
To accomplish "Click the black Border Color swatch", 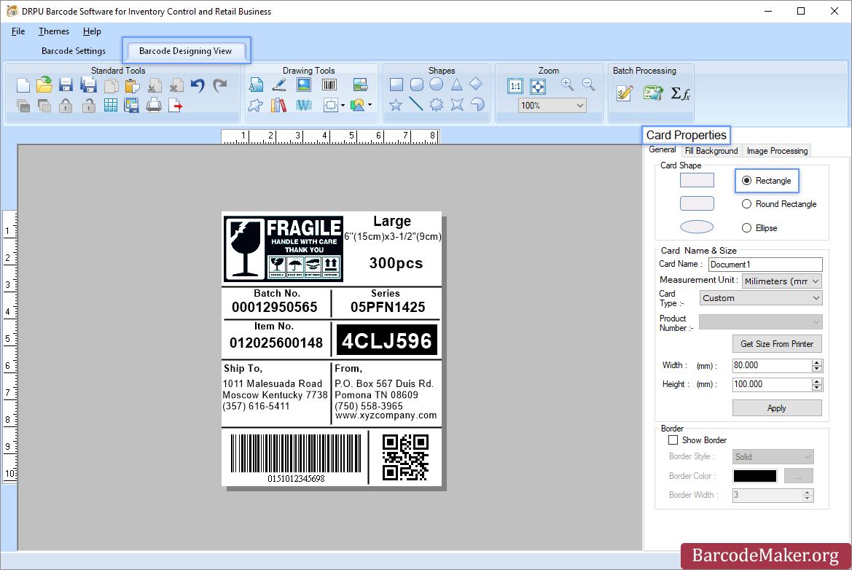I will point(755,476).
